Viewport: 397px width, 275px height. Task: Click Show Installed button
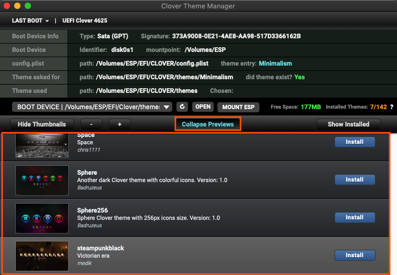[348, 124]
